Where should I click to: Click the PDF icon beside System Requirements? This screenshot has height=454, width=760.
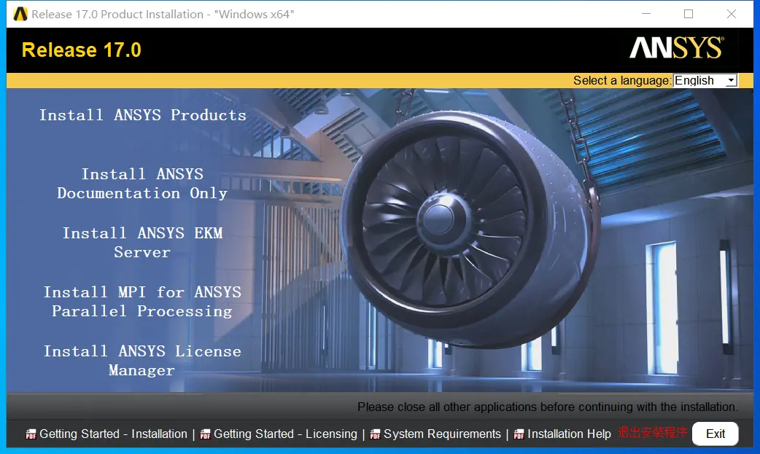[x=375, y=434]
